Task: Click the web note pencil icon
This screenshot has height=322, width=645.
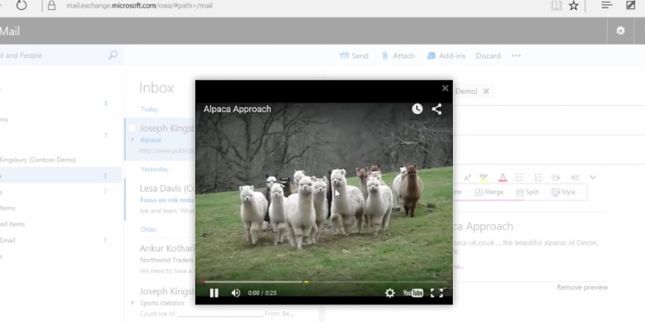Action: pos(630,5)
